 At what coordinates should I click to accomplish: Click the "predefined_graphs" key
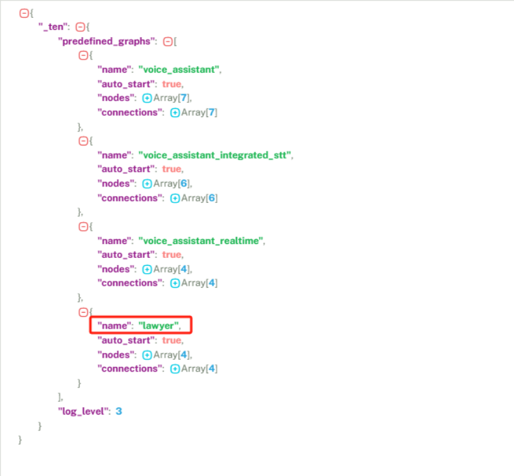pos(106,42)
